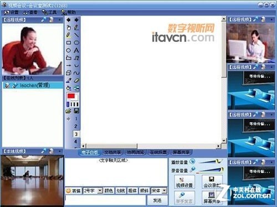Choose the circle shape tool
The width and height of the screenshot is (277, 207).
pos(69,50)
